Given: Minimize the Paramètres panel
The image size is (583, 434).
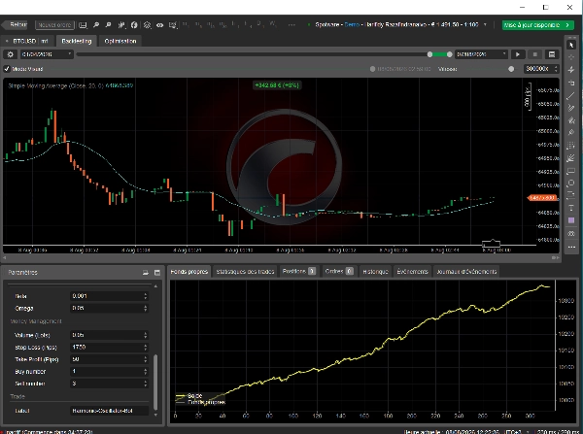Looking at the screenshot, I should 146,273.
